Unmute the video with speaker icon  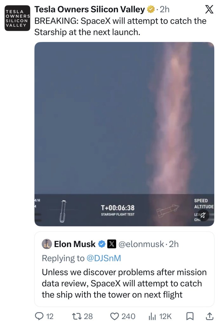203,215
